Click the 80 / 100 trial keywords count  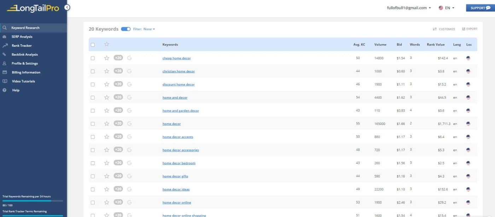pyautogui.click(x=7, y=205)
